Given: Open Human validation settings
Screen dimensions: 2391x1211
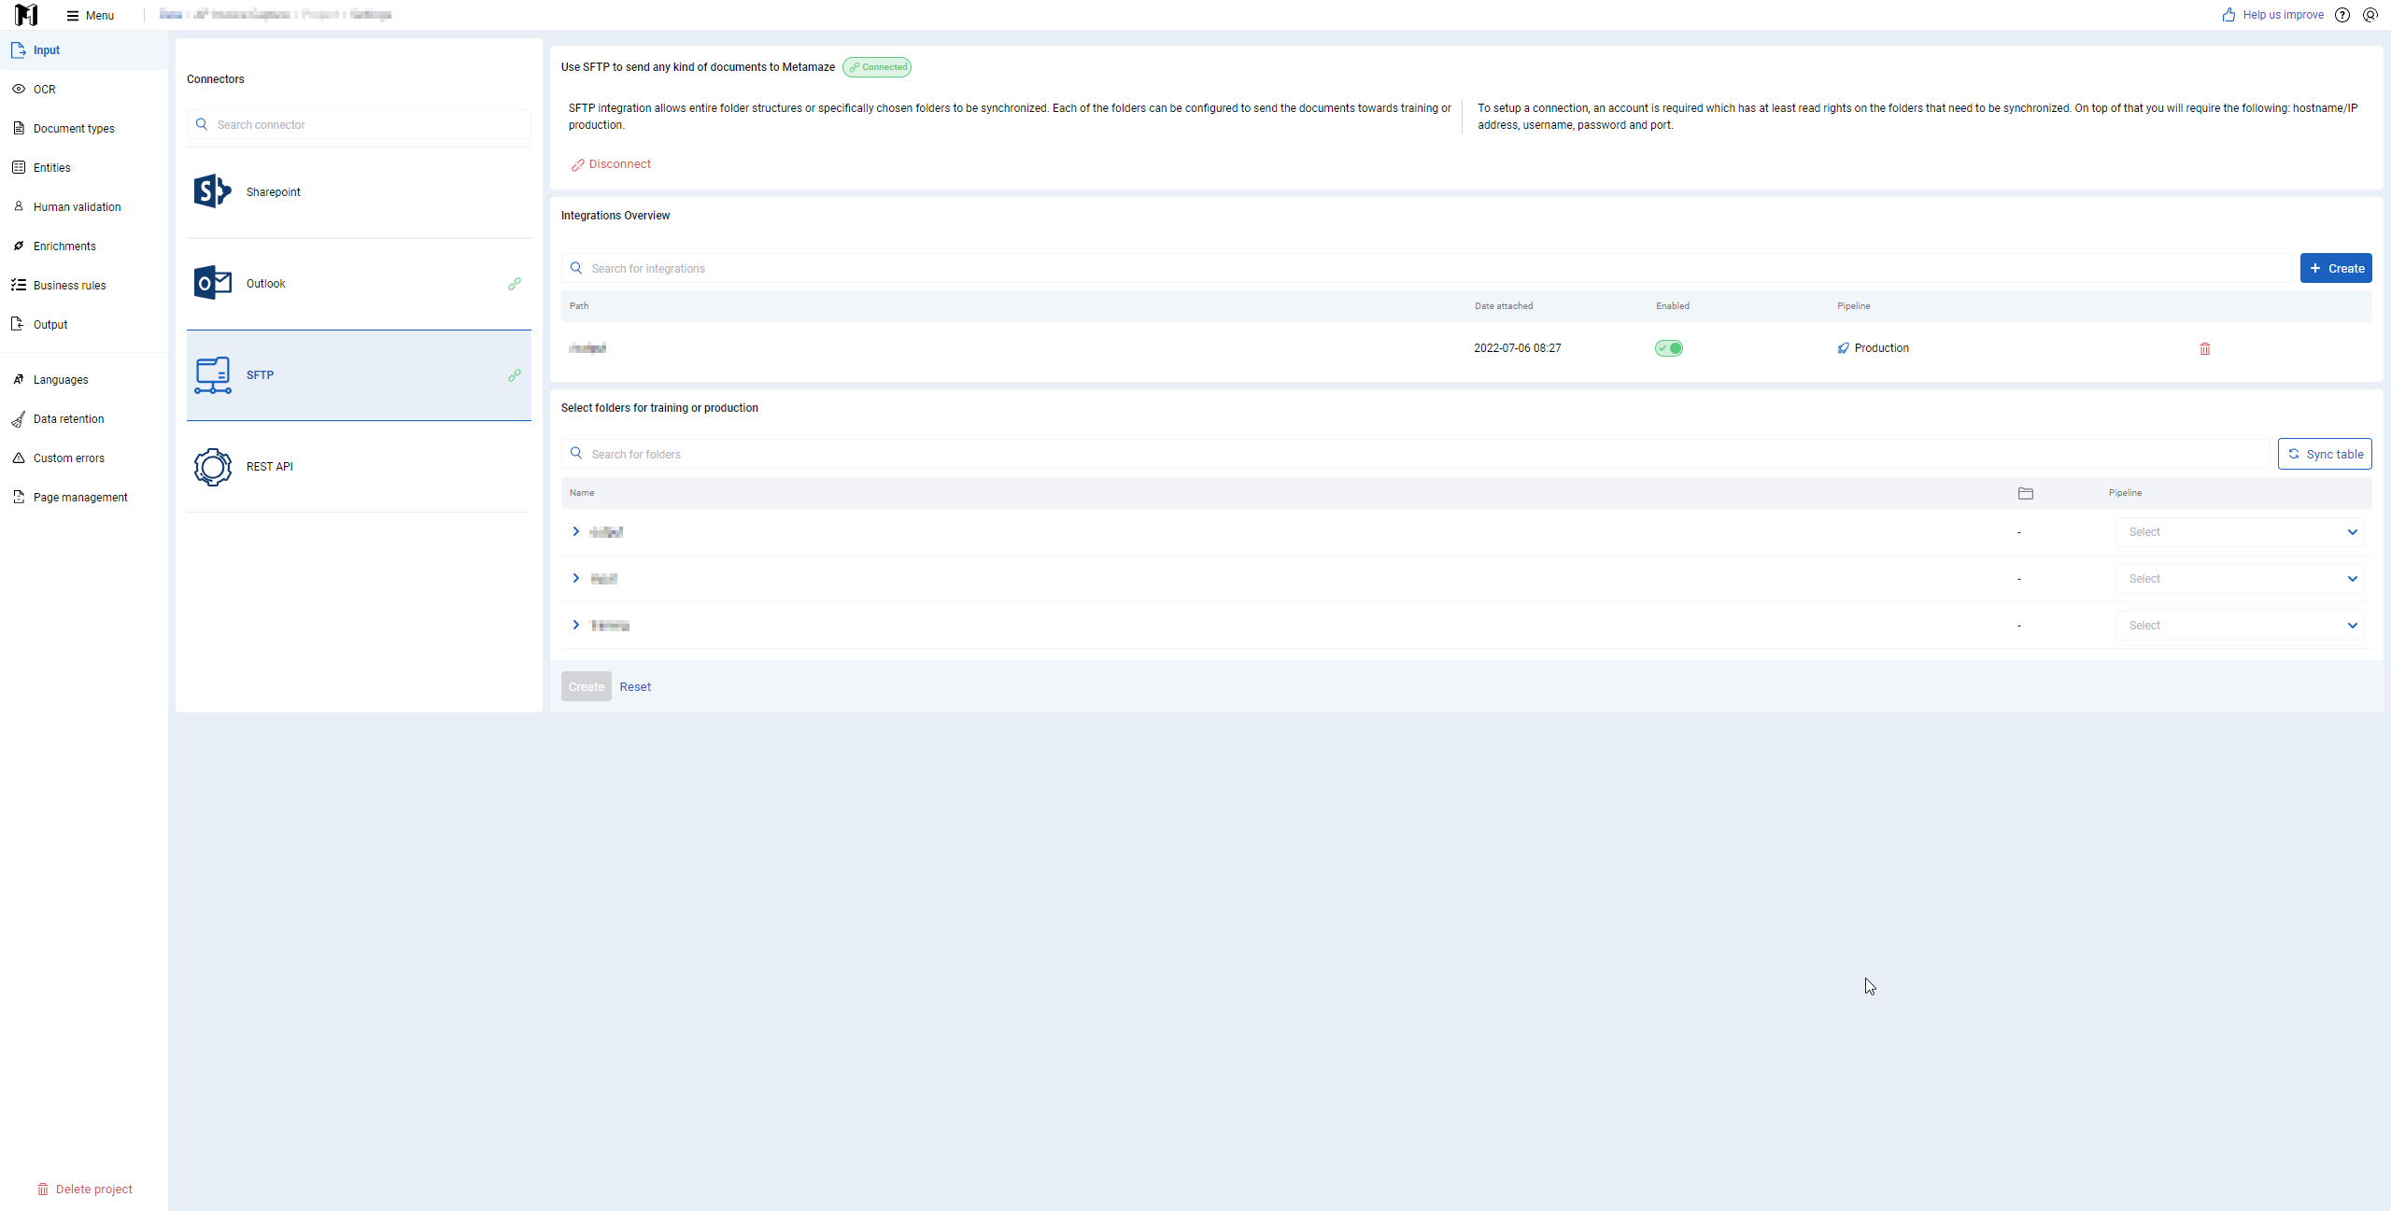Looking at the screenshot, I should 84,207.
